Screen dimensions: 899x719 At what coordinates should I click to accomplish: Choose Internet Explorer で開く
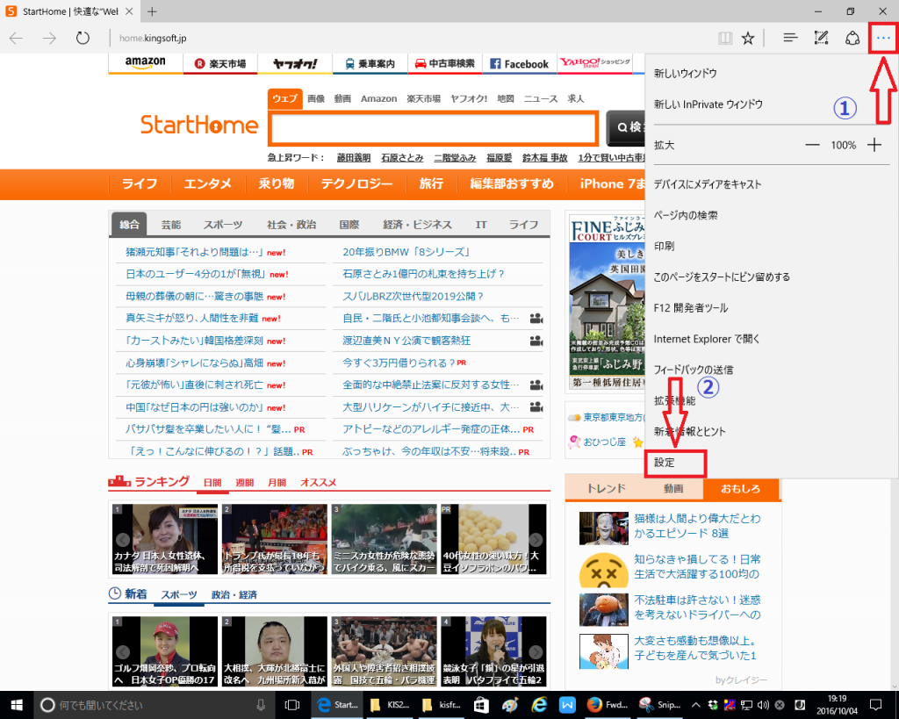pyautogui.click(x=707, y=339)
